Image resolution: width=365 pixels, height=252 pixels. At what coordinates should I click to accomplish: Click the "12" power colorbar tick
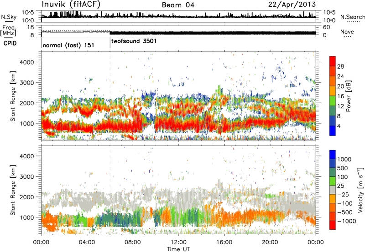[340, 106]
